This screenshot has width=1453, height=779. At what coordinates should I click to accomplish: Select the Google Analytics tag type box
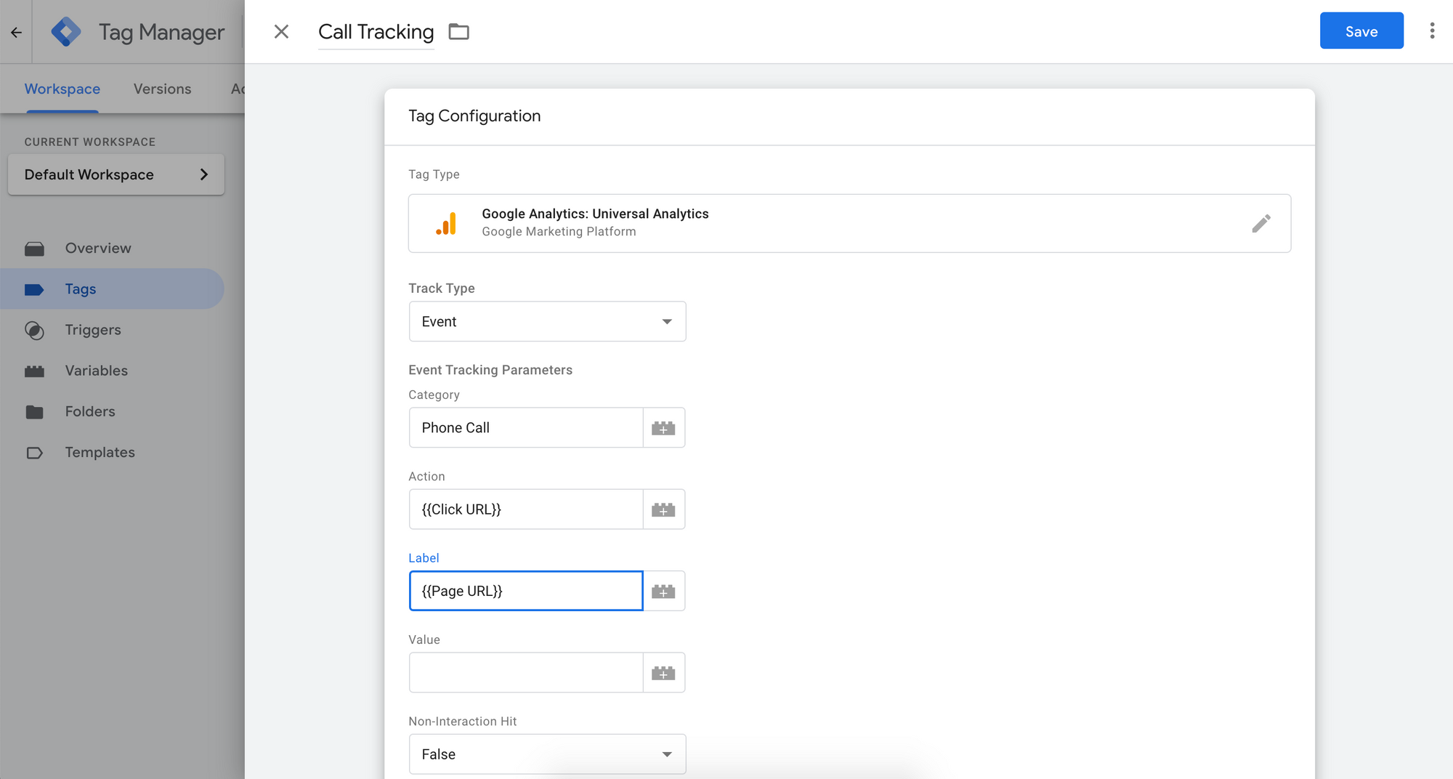(849, 223)
